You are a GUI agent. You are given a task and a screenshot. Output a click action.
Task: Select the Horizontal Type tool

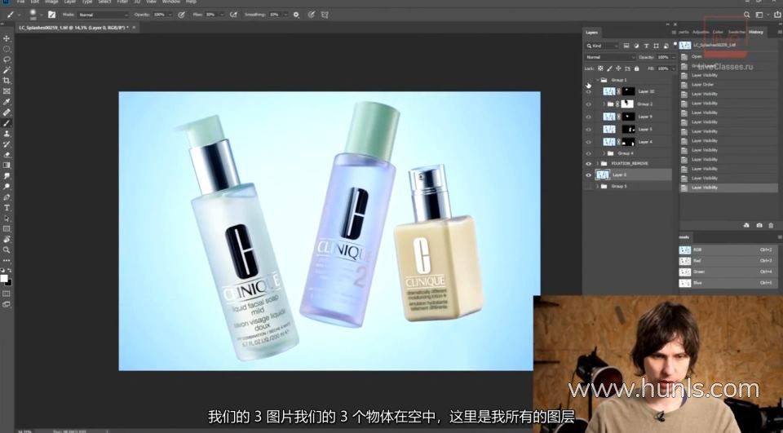(x=7, y=208)
